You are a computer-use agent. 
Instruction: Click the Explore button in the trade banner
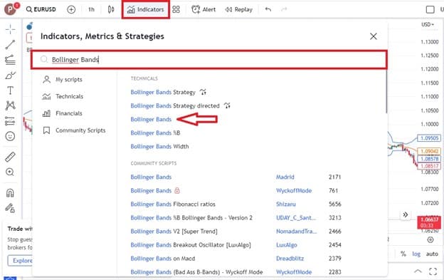click(x=21, y=261)
